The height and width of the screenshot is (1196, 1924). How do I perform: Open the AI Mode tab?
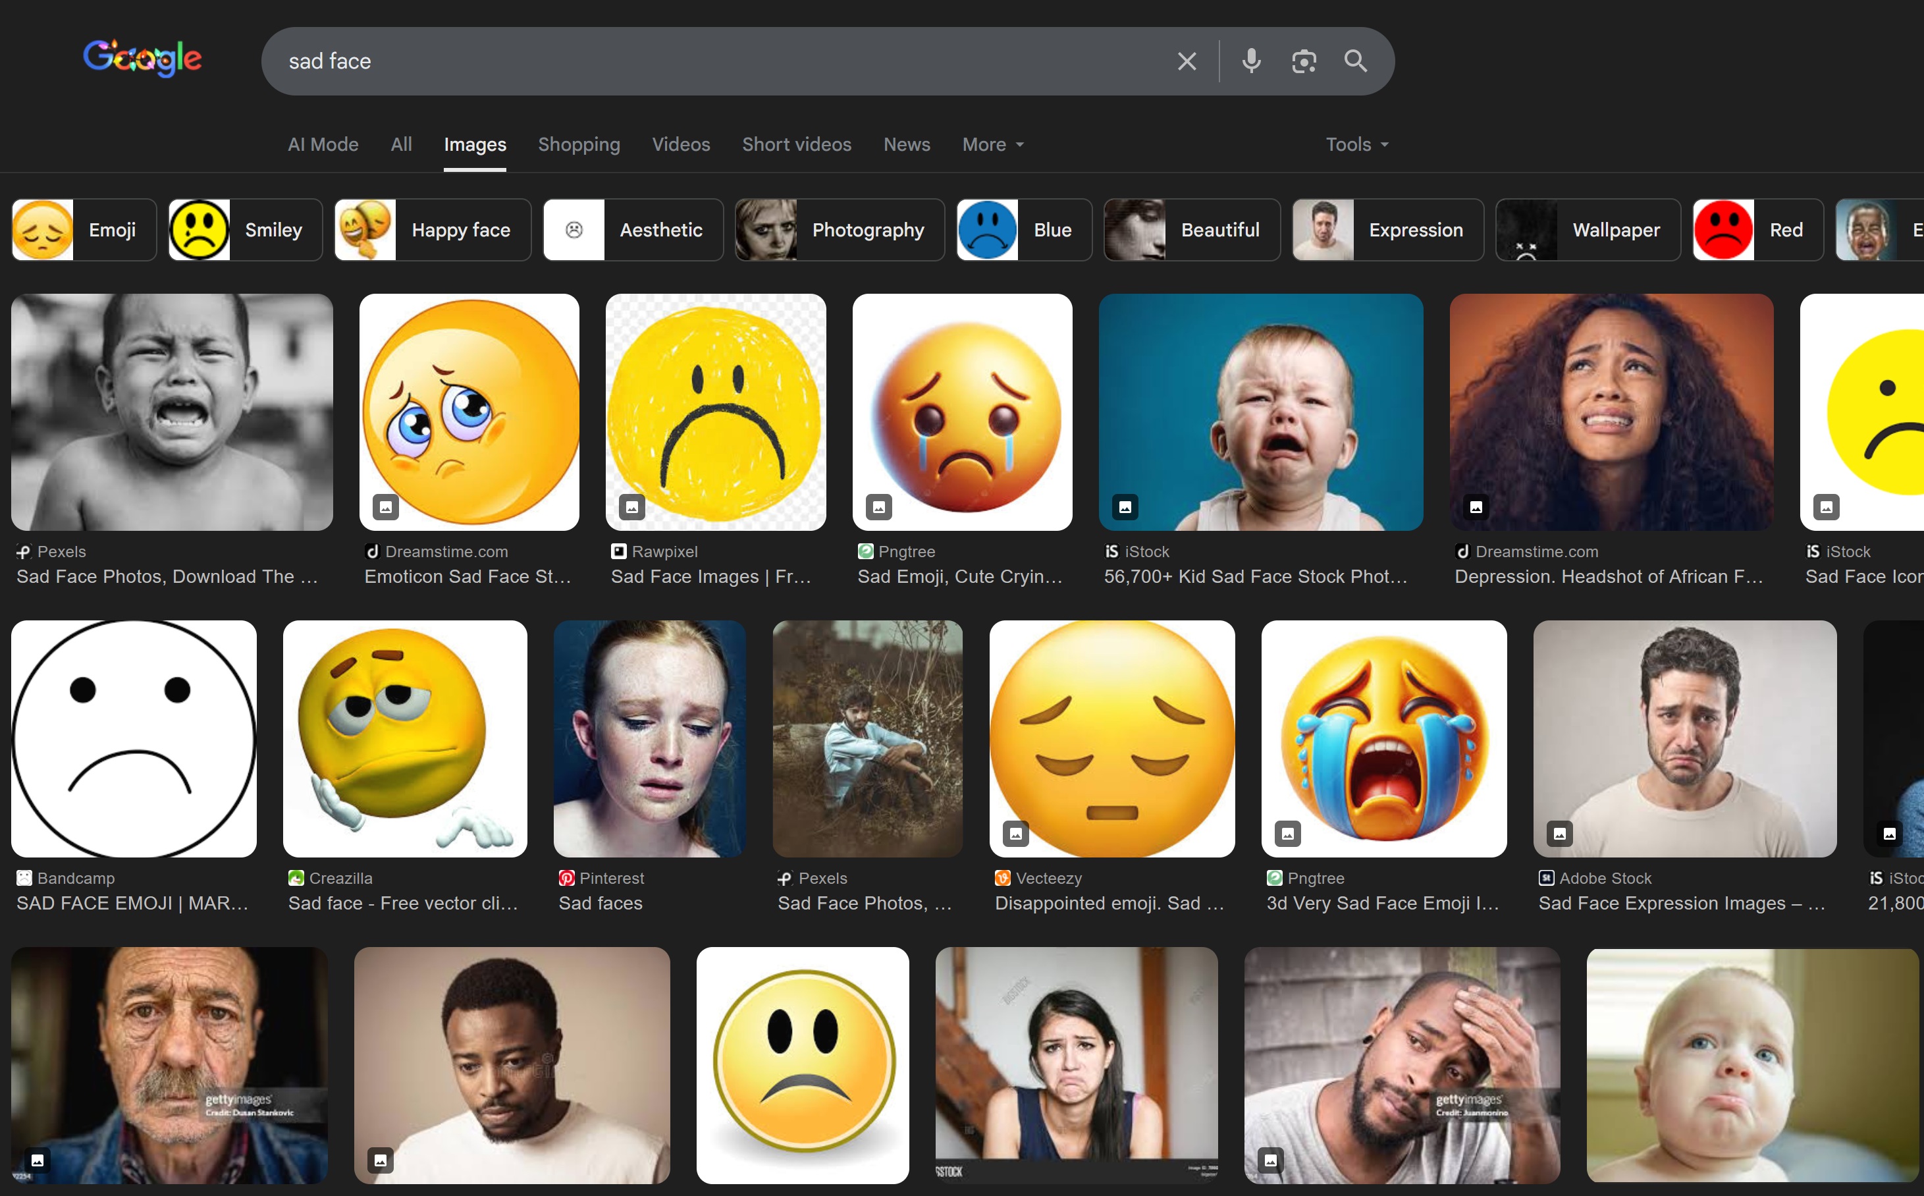pyautogui.click(x=323, y=144)
